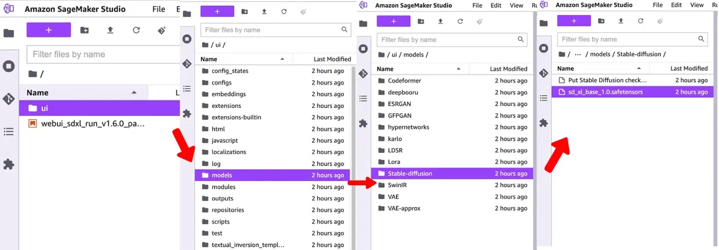Click upload icon in Stable-diffusion panel
This screenshot has width=719, height=250.
[x=621, y=21]
